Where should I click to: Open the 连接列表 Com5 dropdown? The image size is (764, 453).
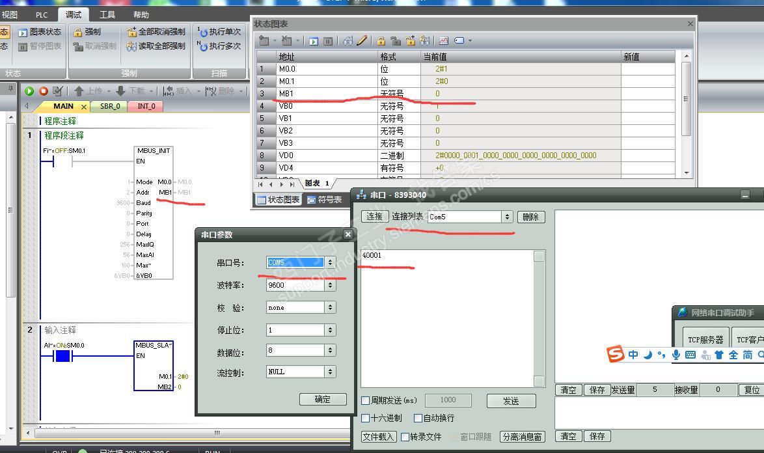[507, 217]
